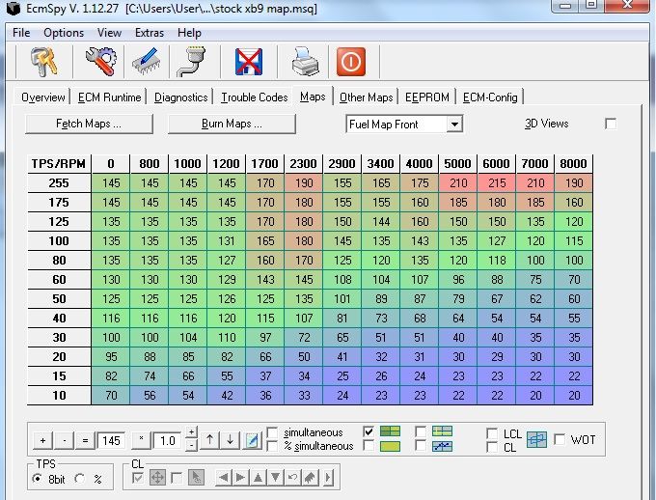Image resolution: width=656 pixels, height=500 pixels.
Task: Open the Help menu
Action: (x=189, y=33)
